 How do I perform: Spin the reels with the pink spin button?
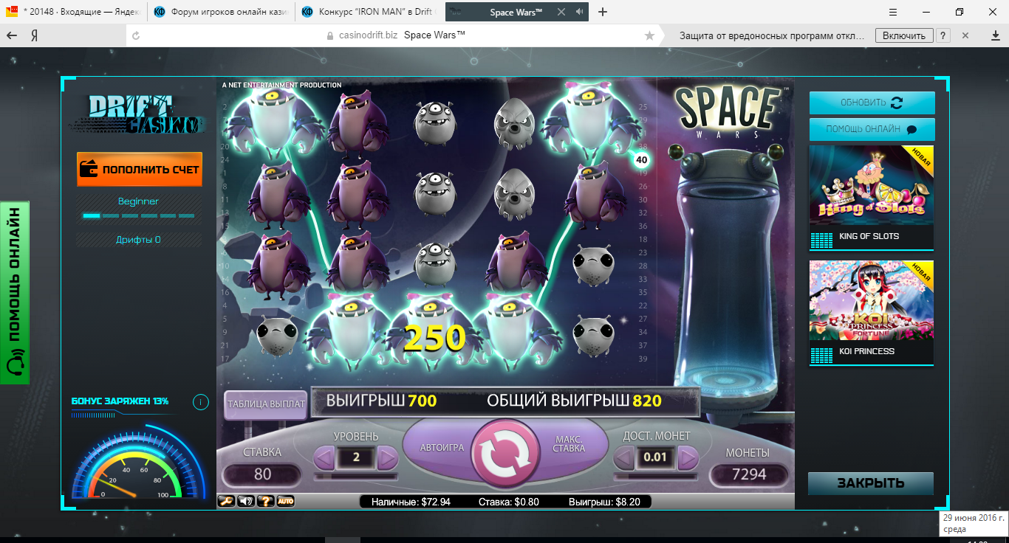pos(506,454)
